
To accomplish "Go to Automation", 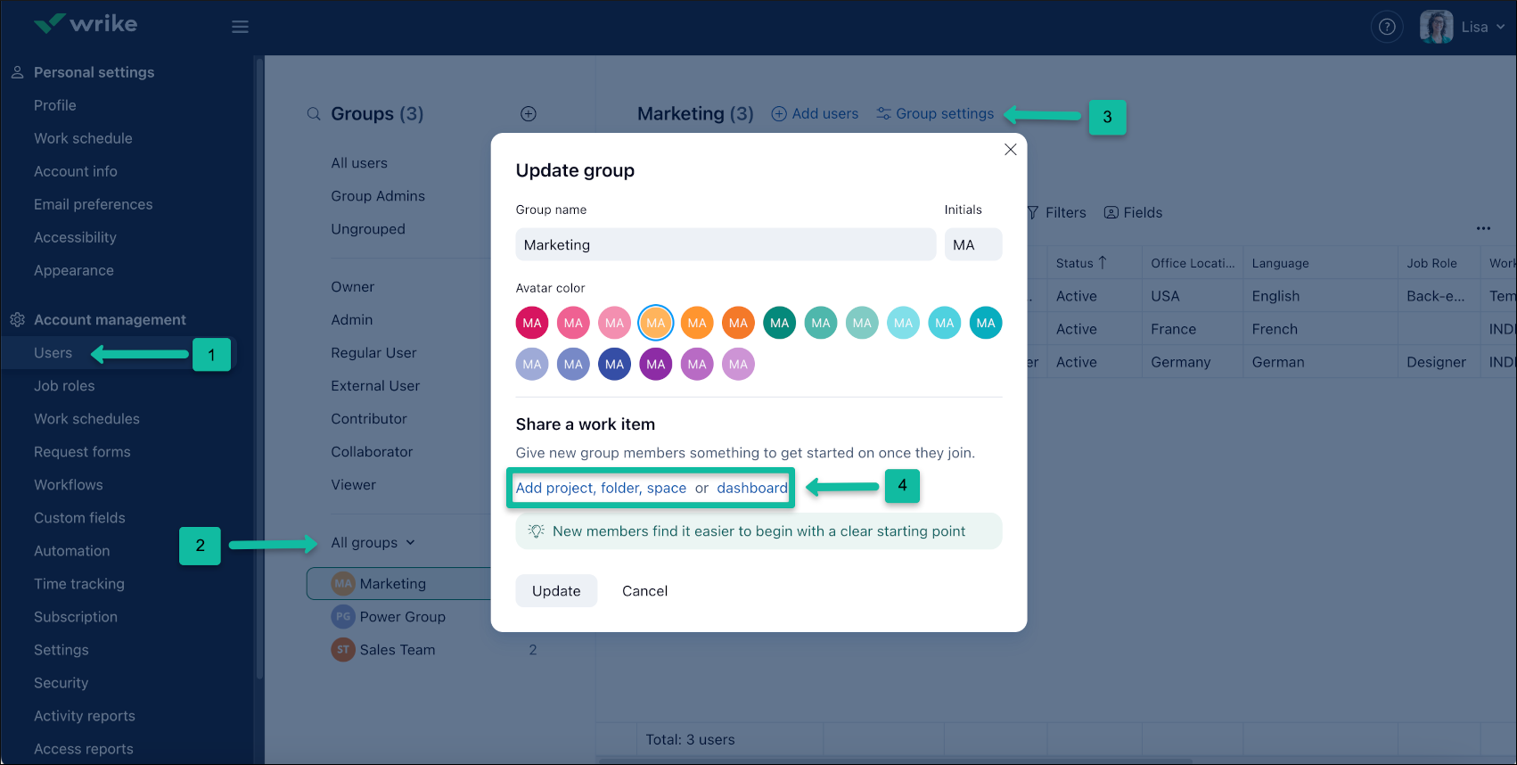I will point(72,551).
